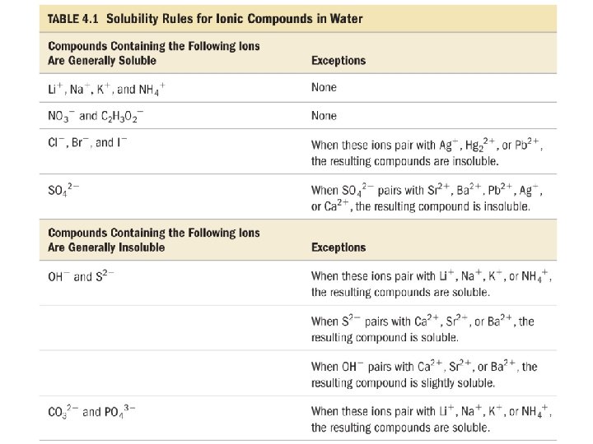The image size is (593, 444).
Task: Select the NO3− and C2H3O2− row entry
Action: coord(96,116)
